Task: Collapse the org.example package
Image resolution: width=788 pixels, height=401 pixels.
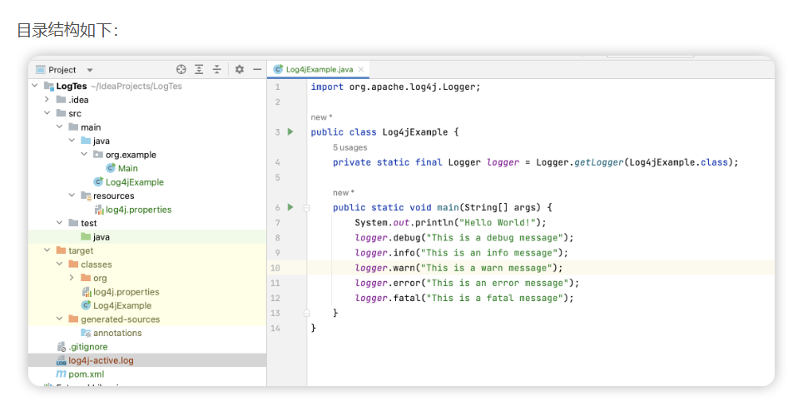Action: click(84, 154)
